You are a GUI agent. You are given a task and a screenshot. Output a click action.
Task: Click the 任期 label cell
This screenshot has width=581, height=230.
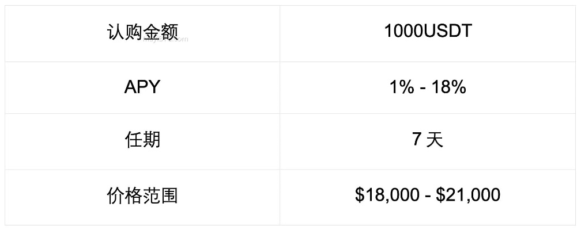142,140
